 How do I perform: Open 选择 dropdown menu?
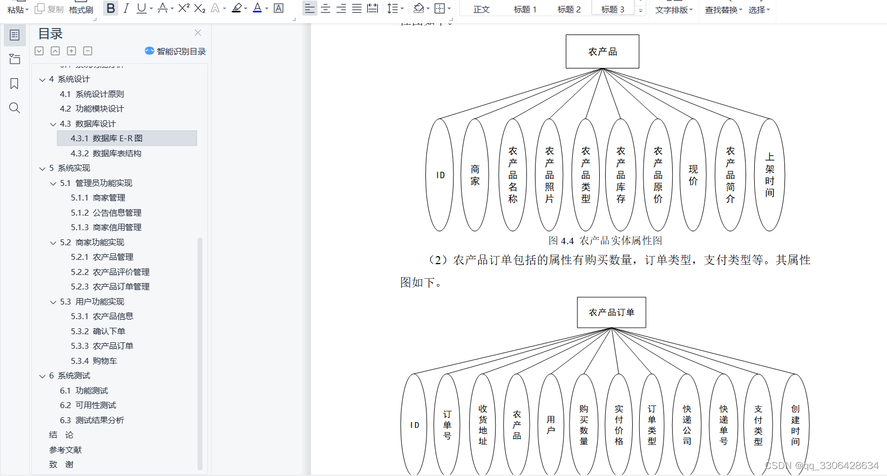(759, 10)
